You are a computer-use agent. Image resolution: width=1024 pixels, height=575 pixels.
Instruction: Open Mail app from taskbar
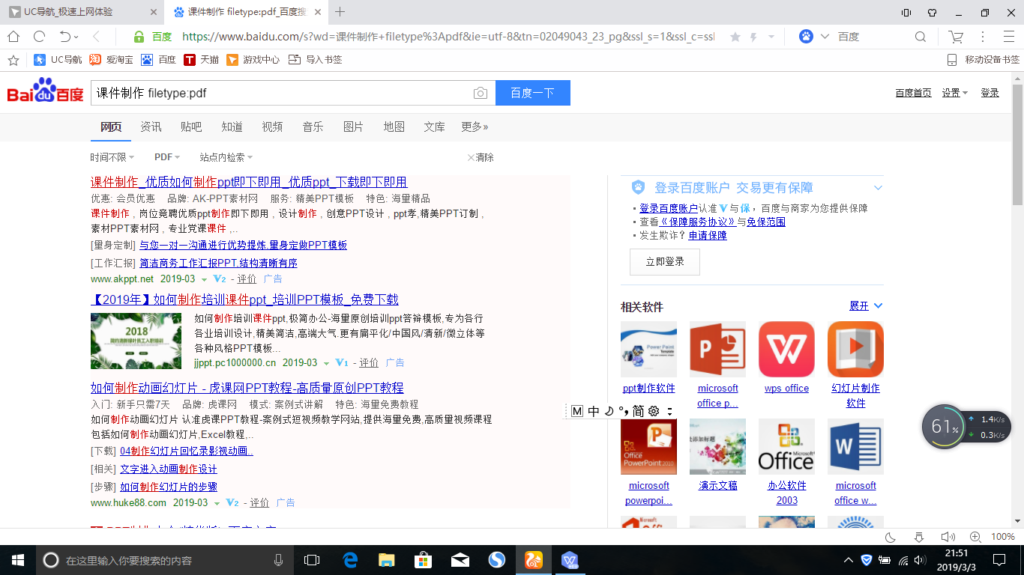[x=460, y=560]
